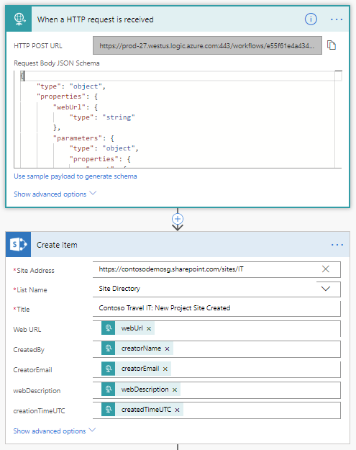This screenshot has width=356, height=450.
Task: Click the Site Address input field
Action: point(216,269)
